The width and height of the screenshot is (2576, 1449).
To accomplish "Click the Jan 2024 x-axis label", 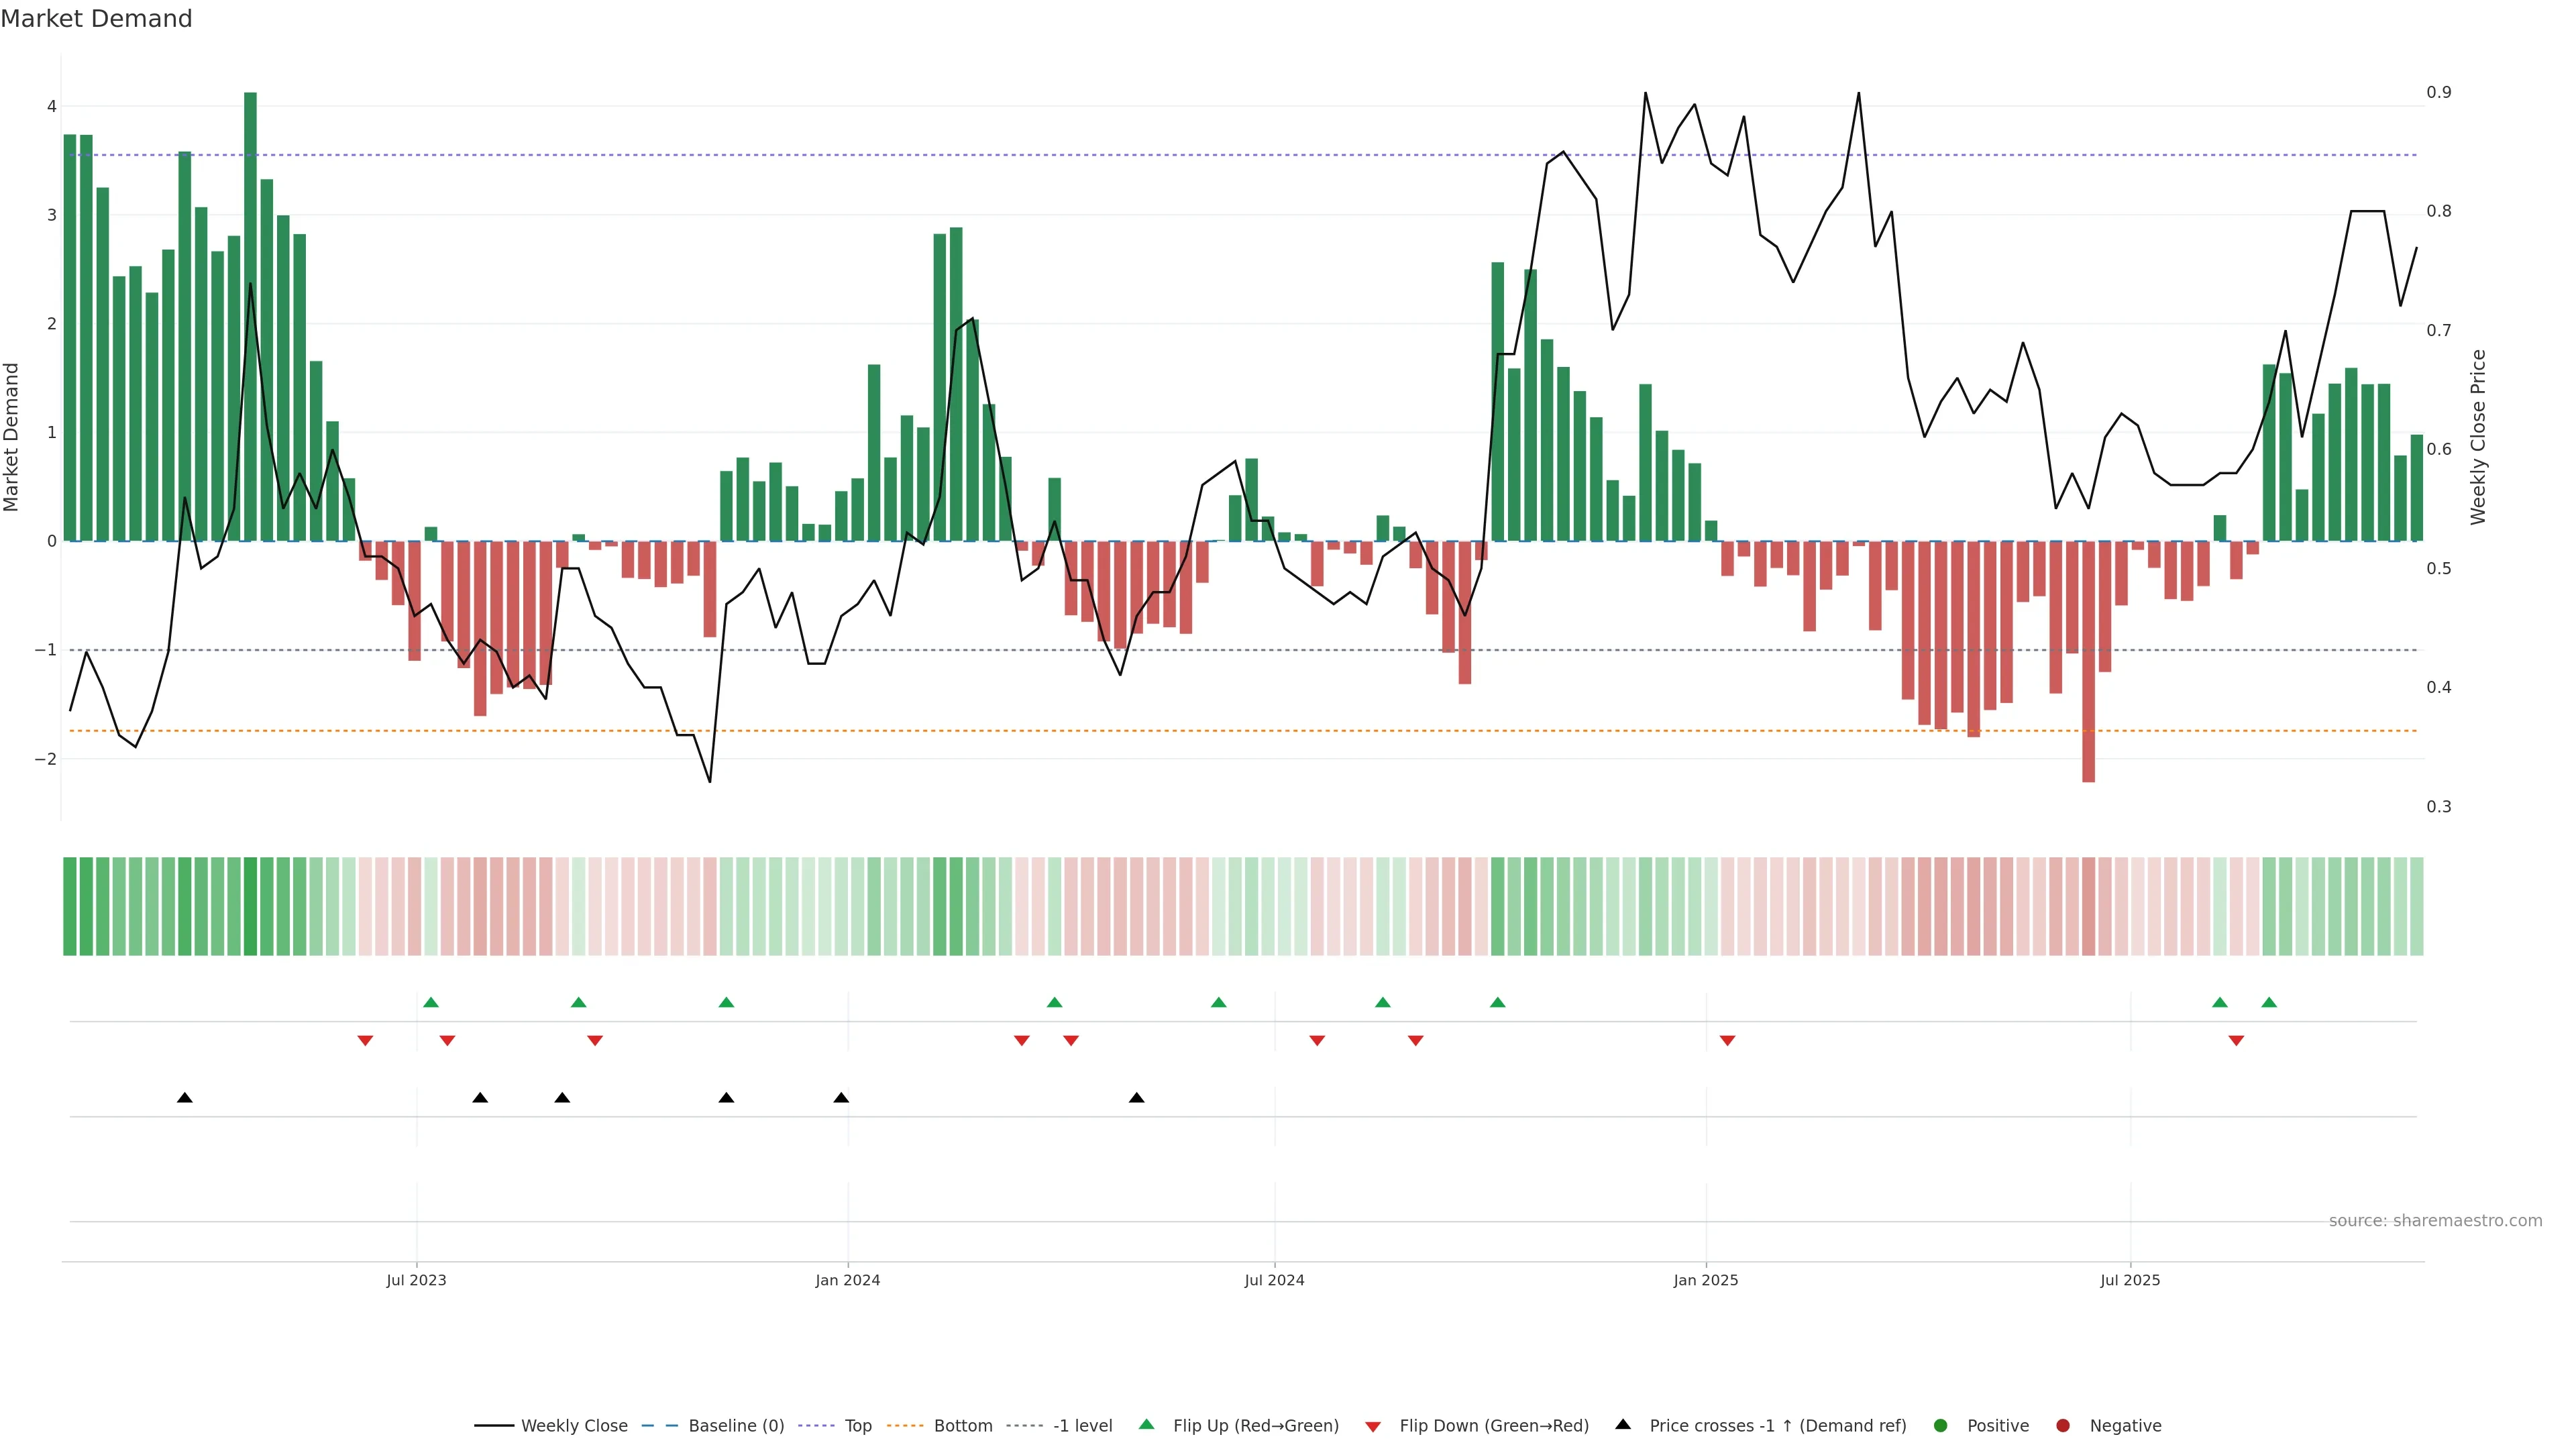I will point(848,1280).
